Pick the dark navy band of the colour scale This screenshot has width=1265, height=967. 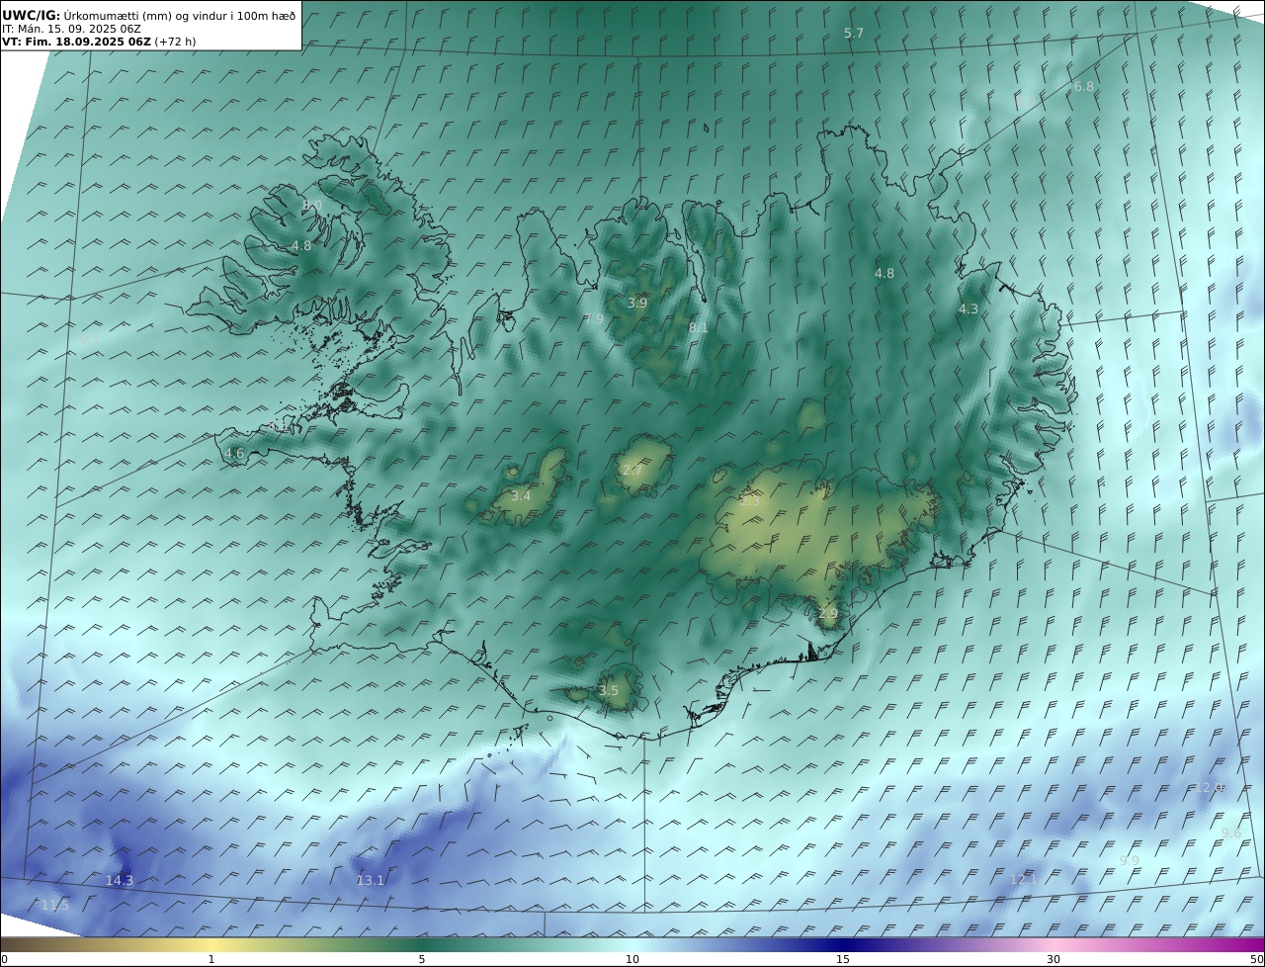(x=845, y=944)
